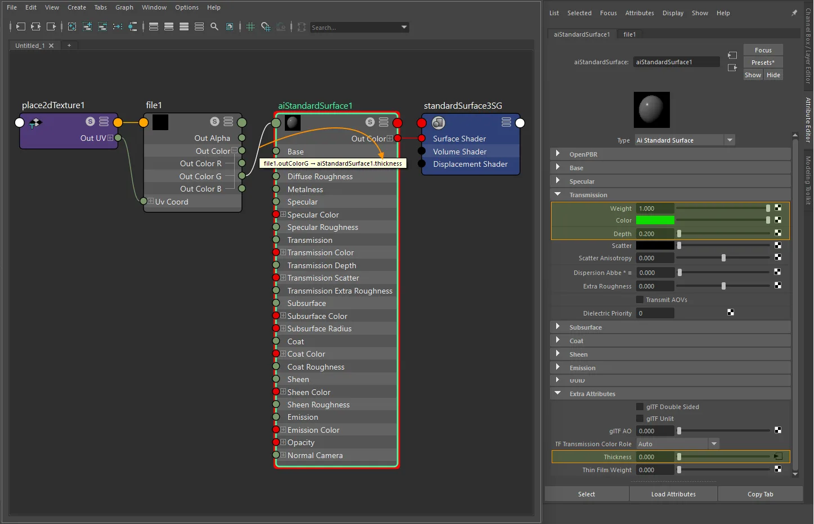Click the Output Connections toolbar icon

[x=51, y=26]
